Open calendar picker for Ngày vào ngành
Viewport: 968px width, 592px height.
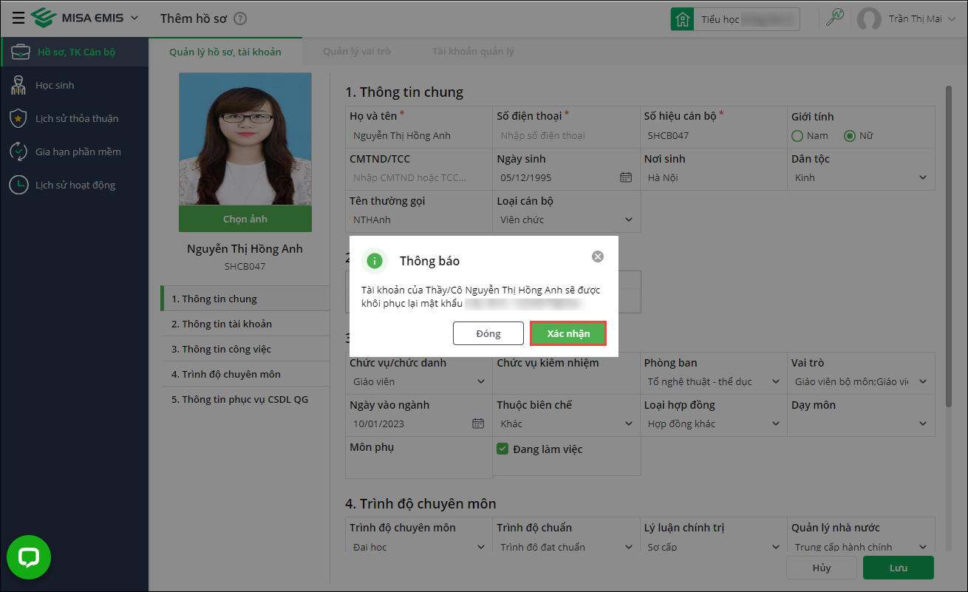(x=478, y=423)
